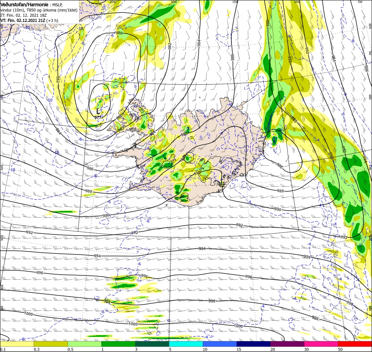This screenshot has width=372, height=352.
Task: Click the pink 30–50 legend swatch
Action: [x=321, y=344]
